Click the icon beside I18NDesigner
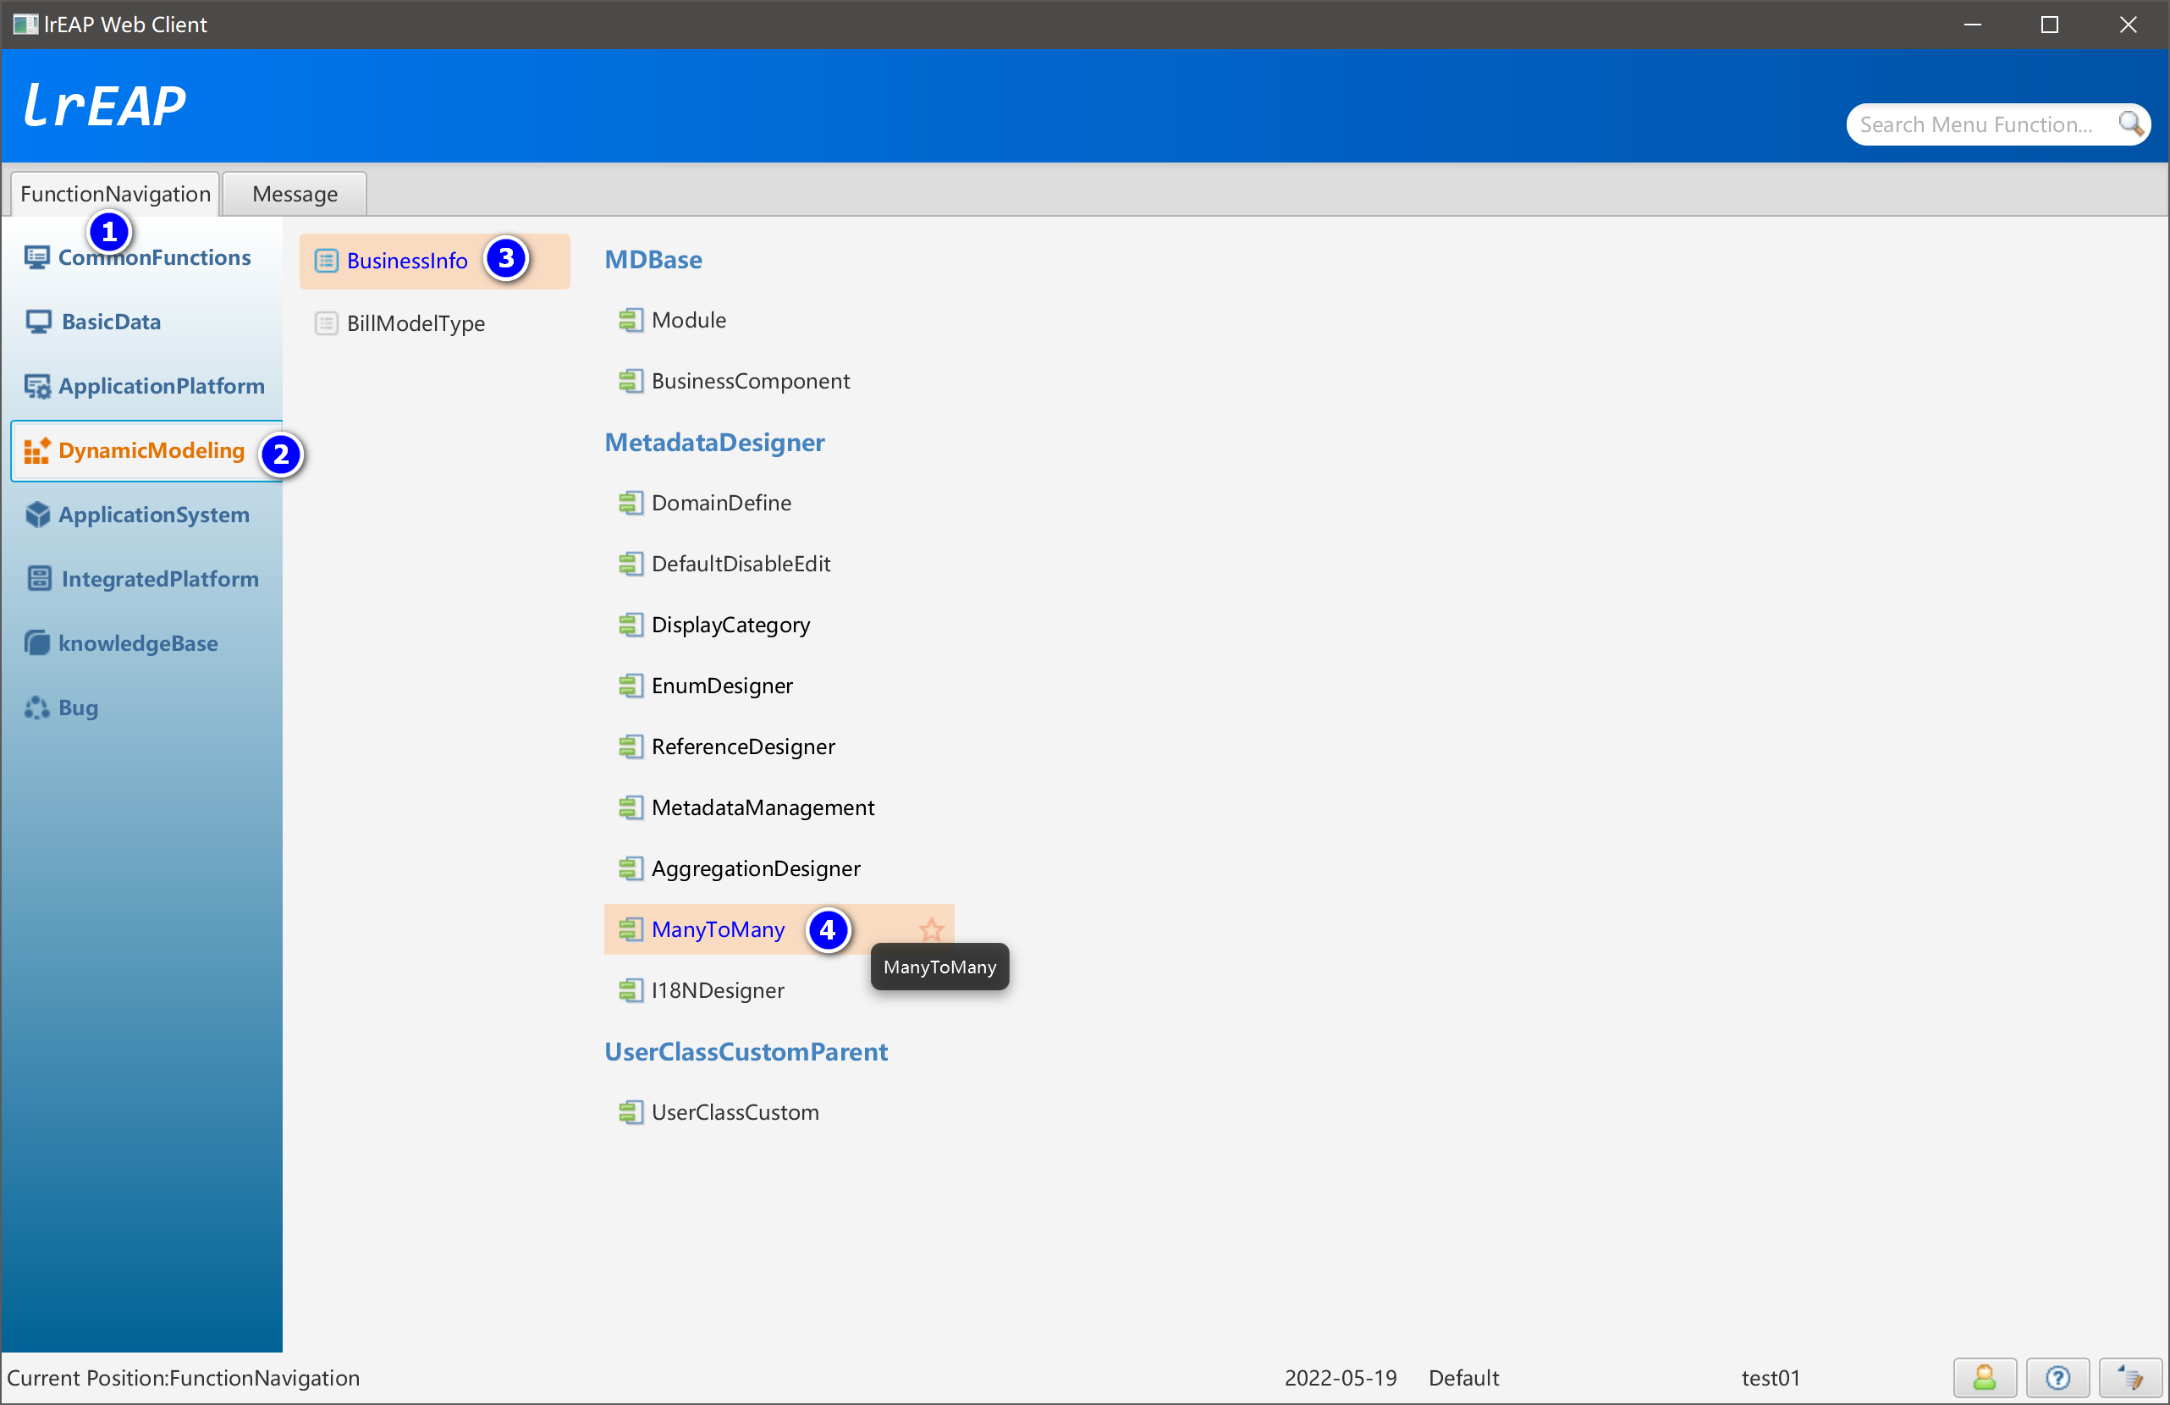The width and height of the screenshot is (2170, 1405). (x=631, y=991)
